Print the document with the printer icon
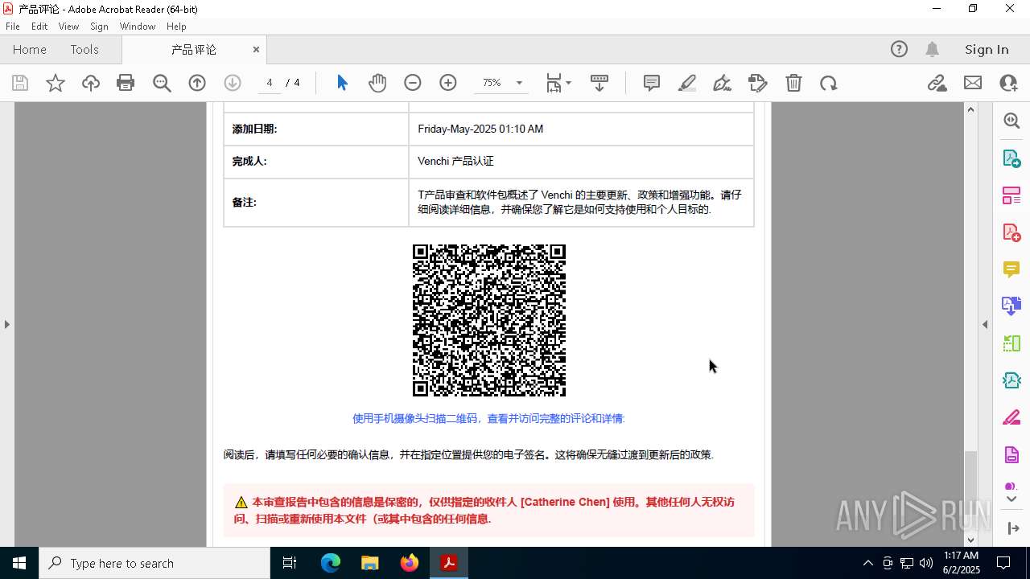Viewport: 1030px width, 579px height. coord(126,83)
